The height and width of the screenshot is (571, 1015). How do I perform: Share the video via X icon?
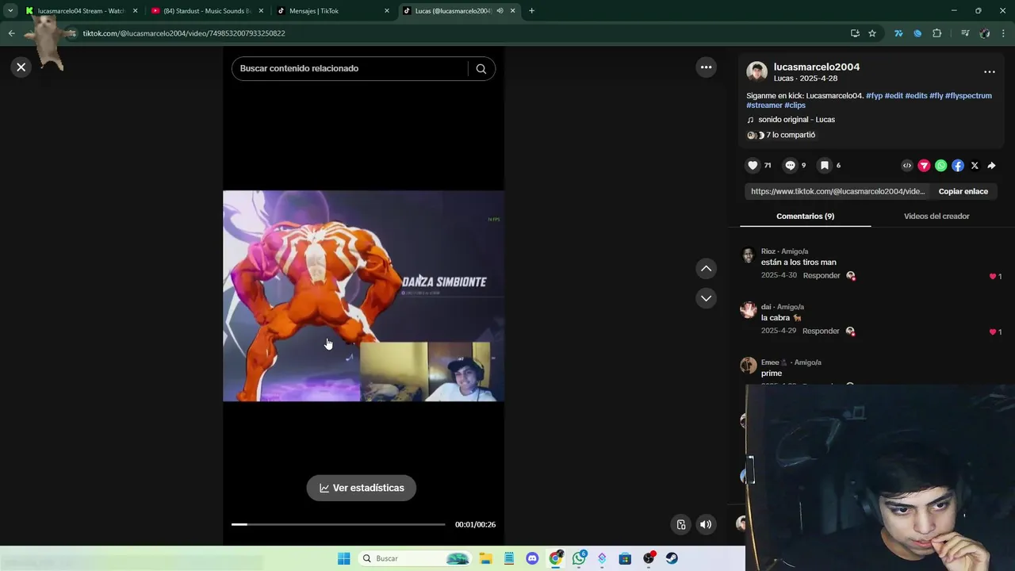(975, 166)
